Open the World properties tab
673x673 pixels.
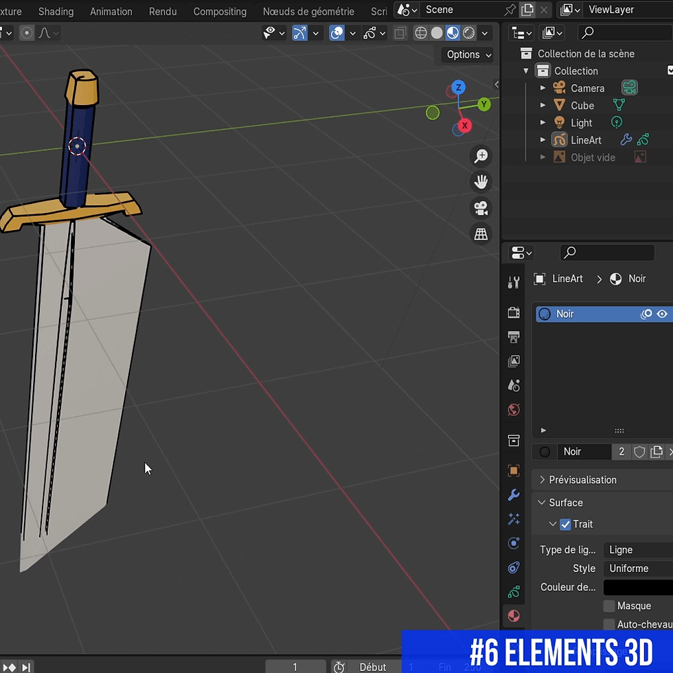(514, 410)
